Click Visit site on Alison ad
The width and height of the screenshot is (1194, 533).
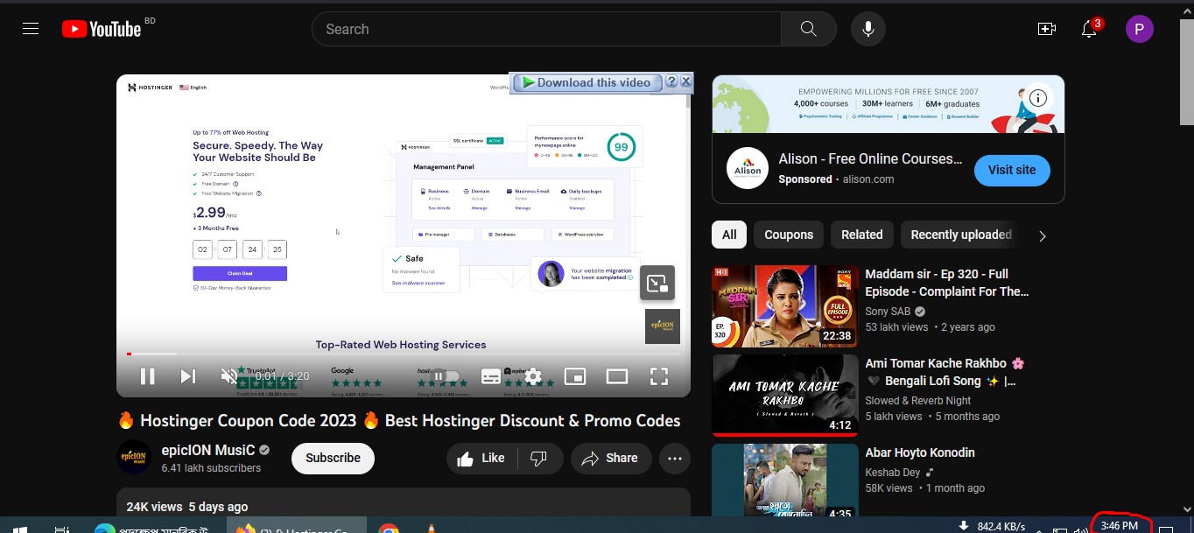pyautogui.click(x=1012, y=170)
